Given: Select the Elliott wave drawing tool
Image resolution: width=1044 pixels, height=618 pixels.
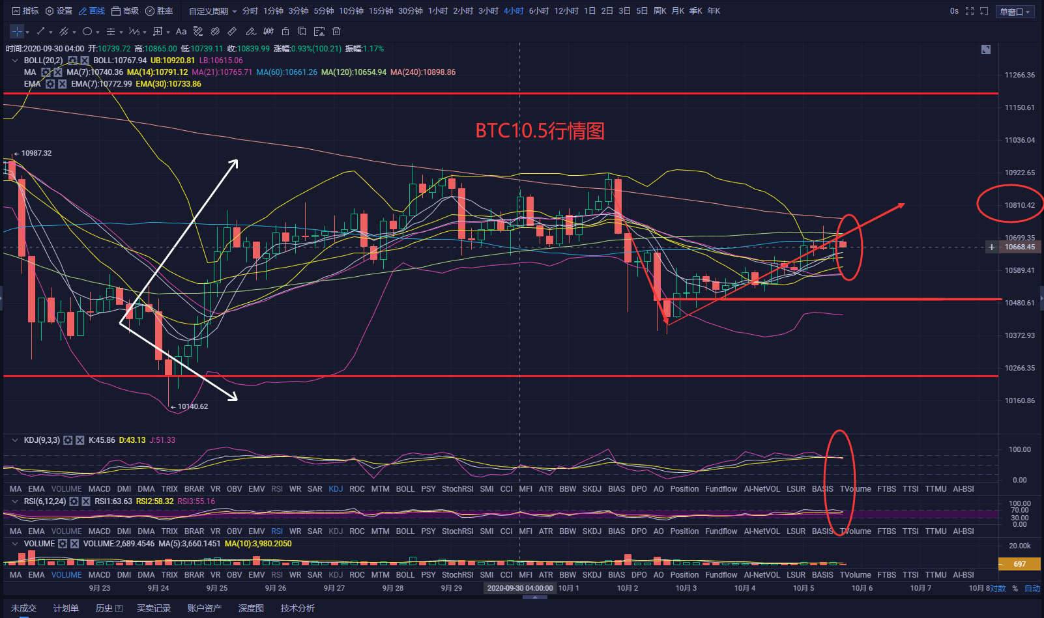Looking at the screenshot, I should tap(134, 31).
